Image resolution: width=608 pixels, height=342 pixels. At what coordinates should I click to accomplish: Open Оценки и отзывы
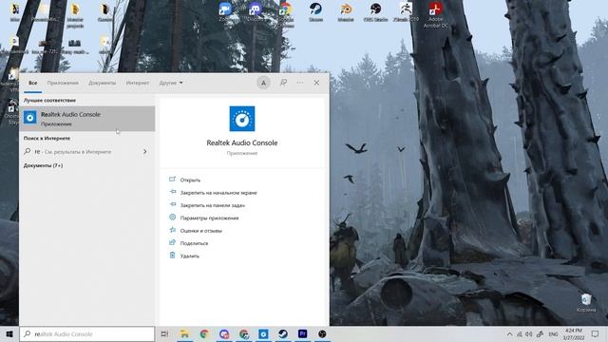coord(200,231)
